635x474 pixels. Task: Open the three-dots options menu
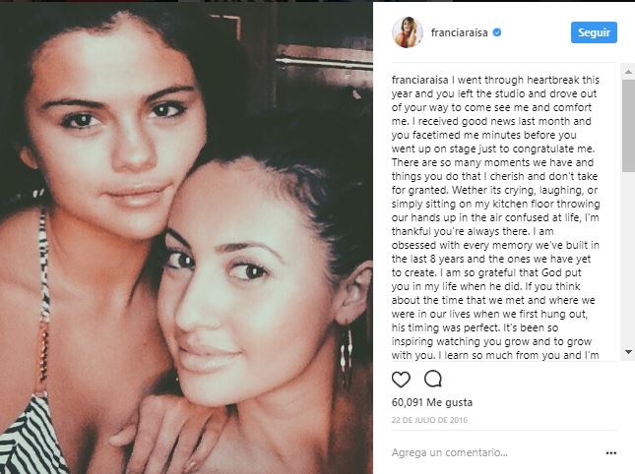click(611, 453)
